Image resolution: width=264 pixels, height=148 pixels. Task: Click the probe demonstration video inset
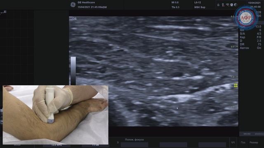(x=56, y=115)
